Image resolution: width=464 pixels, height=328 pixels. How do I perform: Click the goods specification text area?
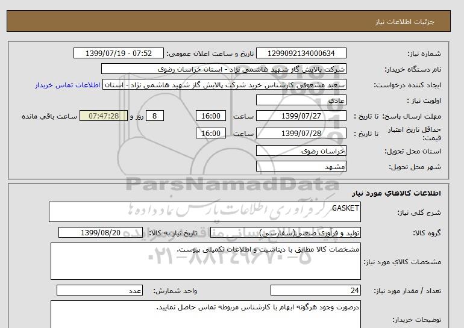(205, 261)
